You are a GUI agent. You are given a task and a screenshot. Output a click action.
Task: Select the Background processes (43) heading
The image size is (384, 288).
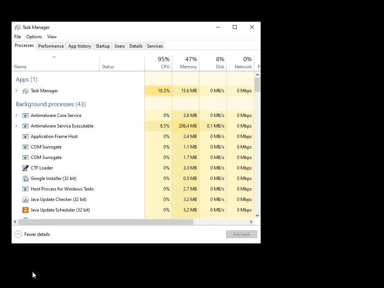point(51,104)
